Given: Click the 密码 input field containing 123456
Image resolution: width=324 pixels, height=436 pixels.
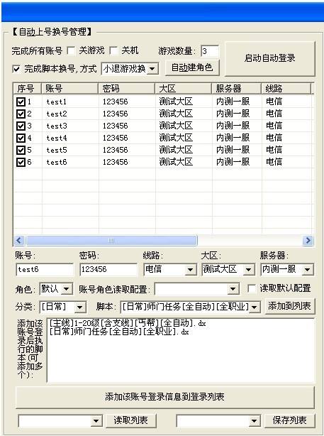Looking at the screenshot, I should coord(108,269).
